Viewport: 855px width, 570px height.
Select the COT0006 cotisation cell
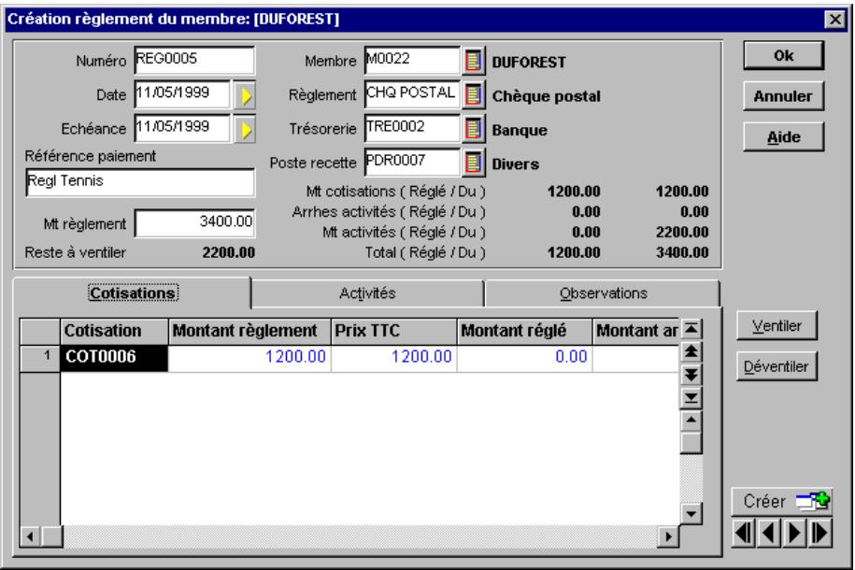click(x=114, y=357)
